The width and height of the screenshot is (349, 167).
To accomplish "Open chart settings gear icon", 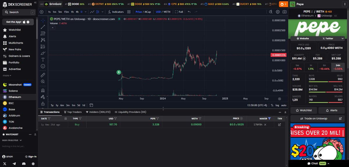I will coord(278,12).
